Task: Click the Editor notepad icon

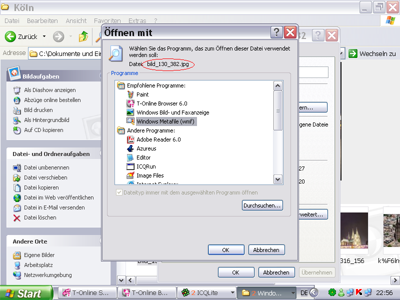Action: pyautogui.click(x=130, y=157)
